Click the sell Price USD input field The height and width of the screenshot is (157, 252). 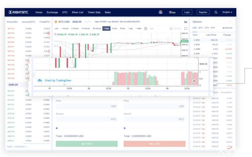(154, 106)
